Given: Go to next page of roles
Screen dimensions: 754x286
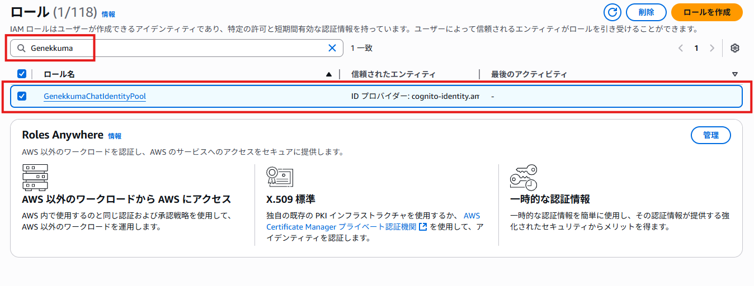Looking at the screenshot, I should [712, 48].
